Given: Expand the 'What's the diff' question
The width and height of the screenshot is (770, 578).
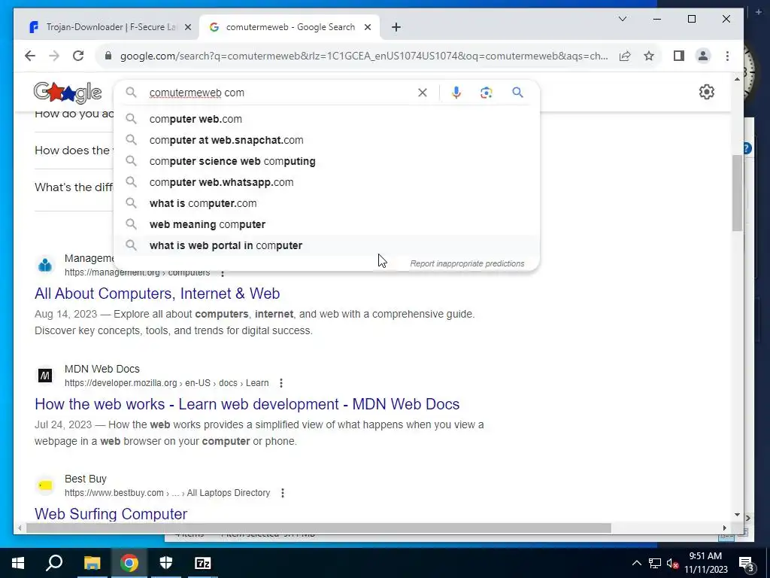Looking at the screenshot, I should point(74,187).
